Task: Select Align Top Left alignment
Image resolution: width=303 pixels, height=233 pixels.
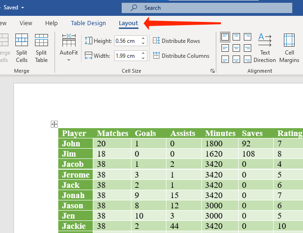Action: click(x=225, y=37)
